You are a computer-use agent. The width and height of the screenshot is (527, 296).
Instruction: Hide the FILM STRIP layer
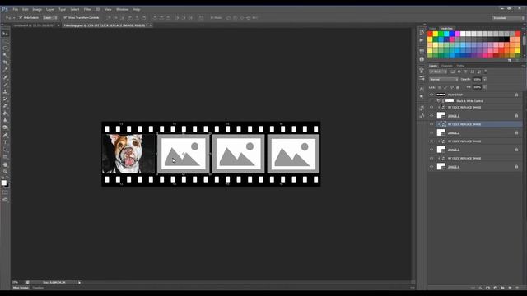click(431, 95)
